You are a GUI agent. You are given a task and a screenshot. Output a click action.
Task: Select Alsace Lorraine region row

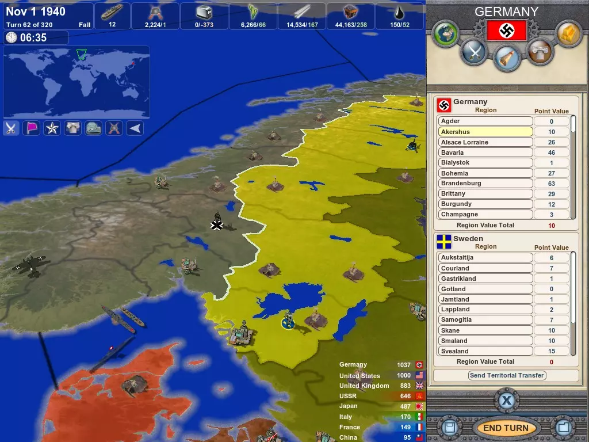[485, 142]
